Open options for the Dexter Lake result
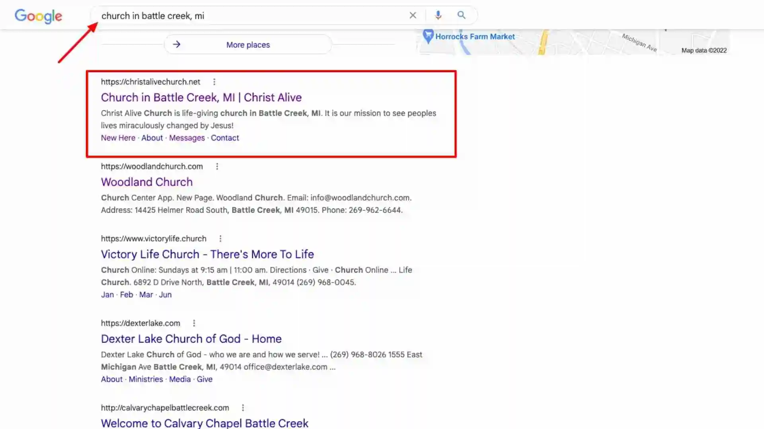The width and height of the screenshot is (764, 429). (x=194, y=323)
